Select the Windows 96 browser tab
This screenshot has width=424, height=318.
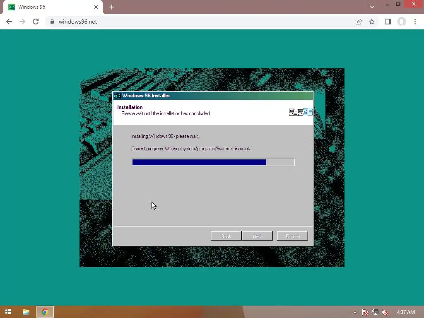point(53,7)
